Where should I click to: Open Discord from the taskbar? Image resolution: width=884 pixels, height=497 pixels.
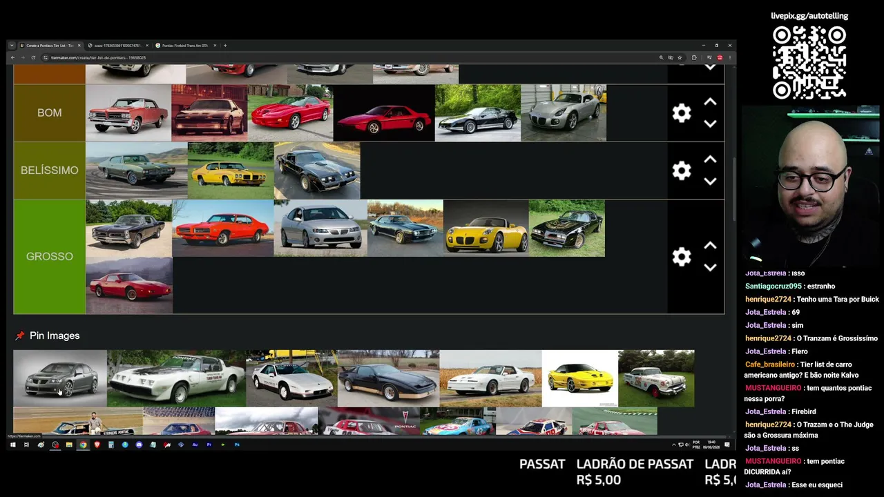pyautogui.click(x=139, y=445)
